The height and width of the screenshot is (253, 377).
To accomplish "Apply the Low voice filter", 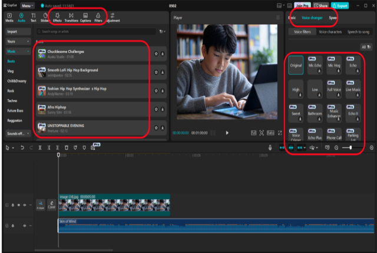I will pos(315,89).
